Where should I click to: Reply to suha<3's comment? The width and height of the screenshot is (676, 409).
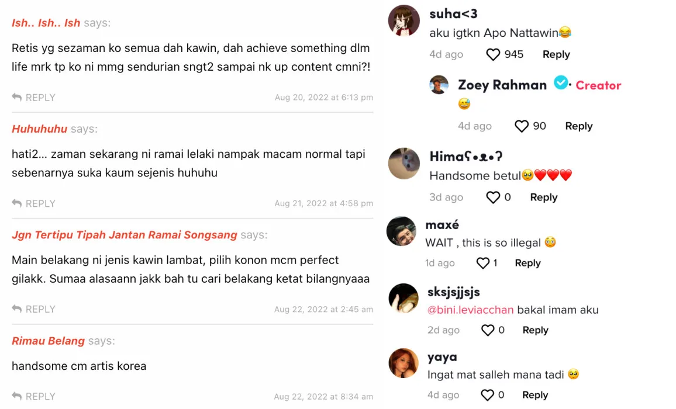coord(556,54)
